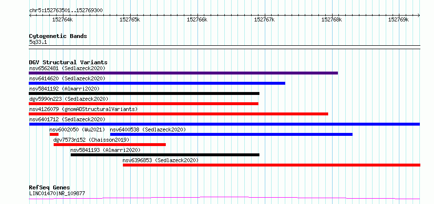Open the nsv6401712 long blue bar
434x204 pixels.
[224, 124]
